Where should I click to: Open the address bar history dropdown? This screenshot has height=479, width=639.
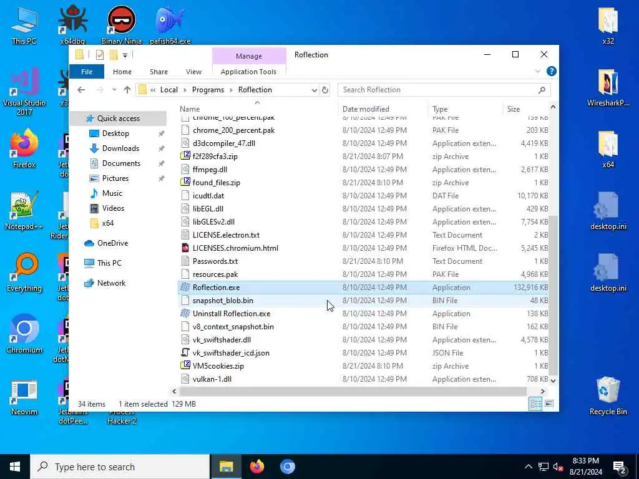coord(315,90)
